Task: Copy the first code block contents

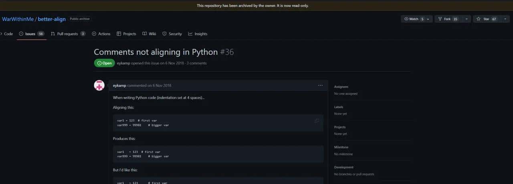Action: pos(317,121)
